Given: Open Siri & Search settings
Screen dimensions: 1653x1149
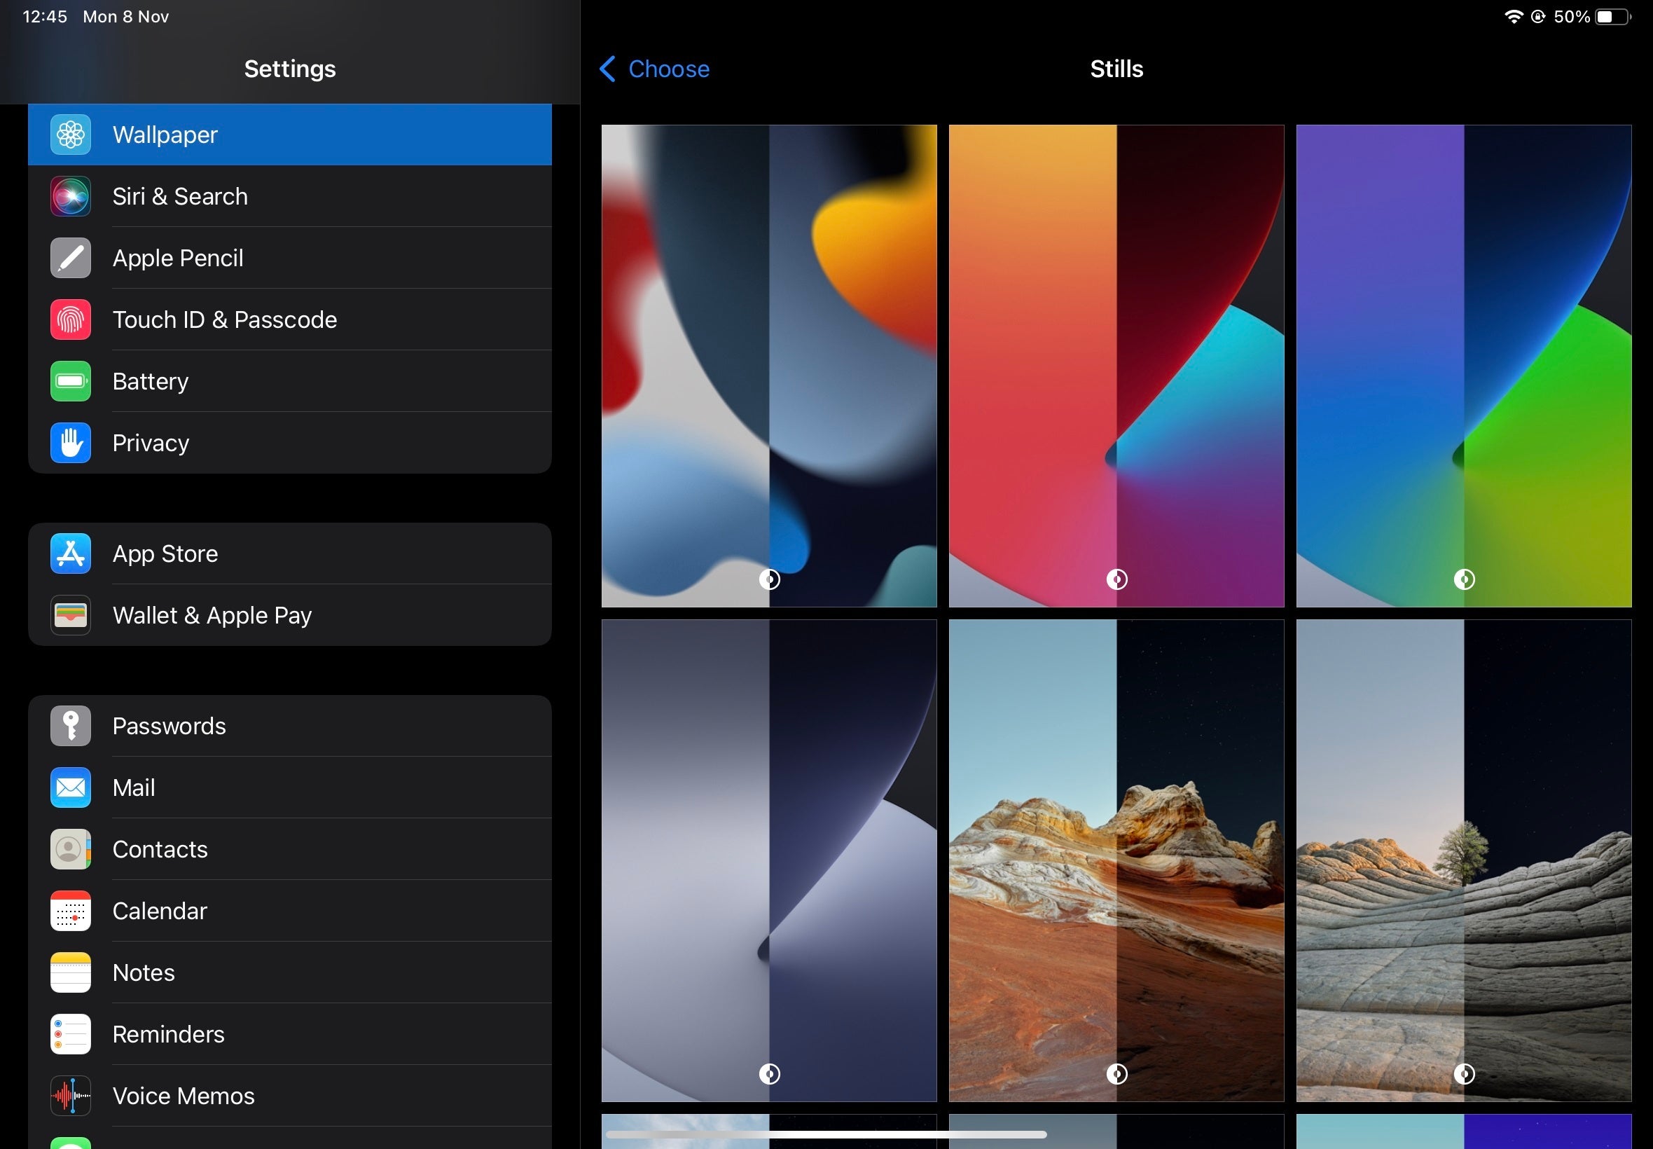Looking at the screenshot, I should coord(290,195).
